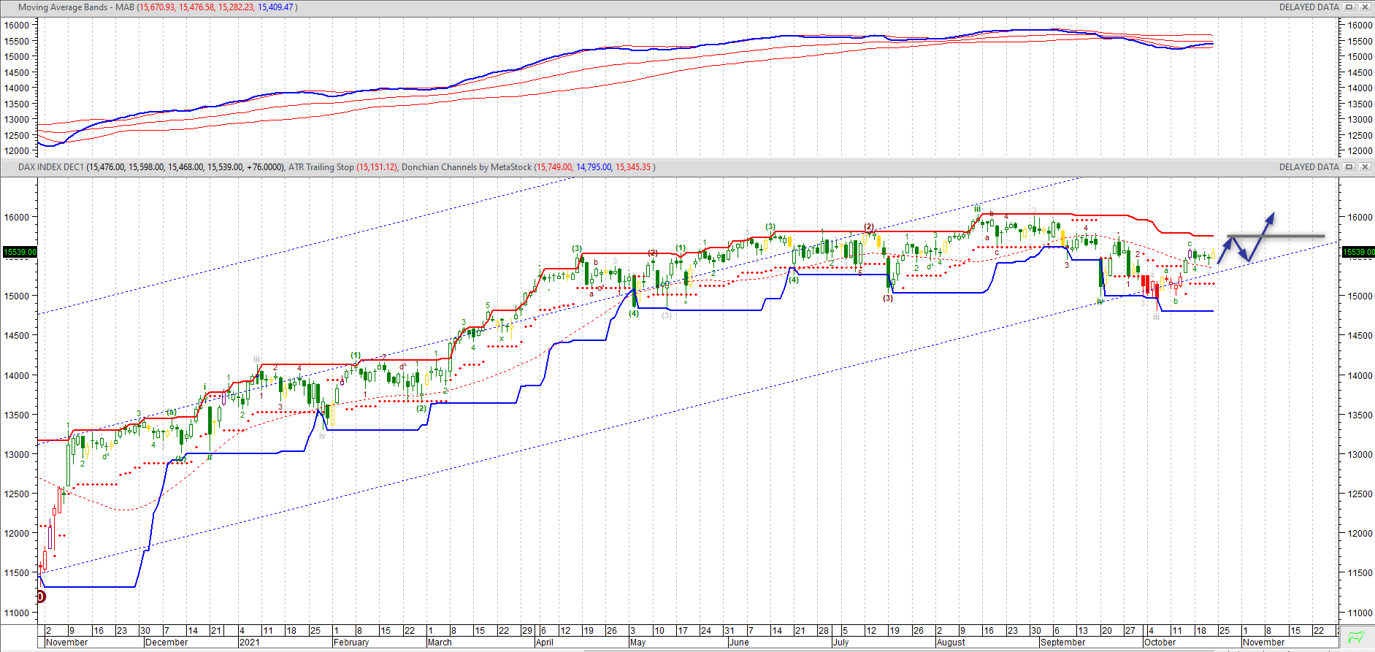The image size is (1375, 652).
Task: Close the Moving Average Bands pane
Action: coord(1364,7)
